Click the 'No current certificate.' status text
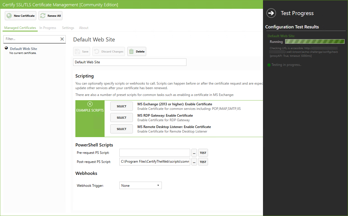Screen dimensions: 348x216 (23, 53)
